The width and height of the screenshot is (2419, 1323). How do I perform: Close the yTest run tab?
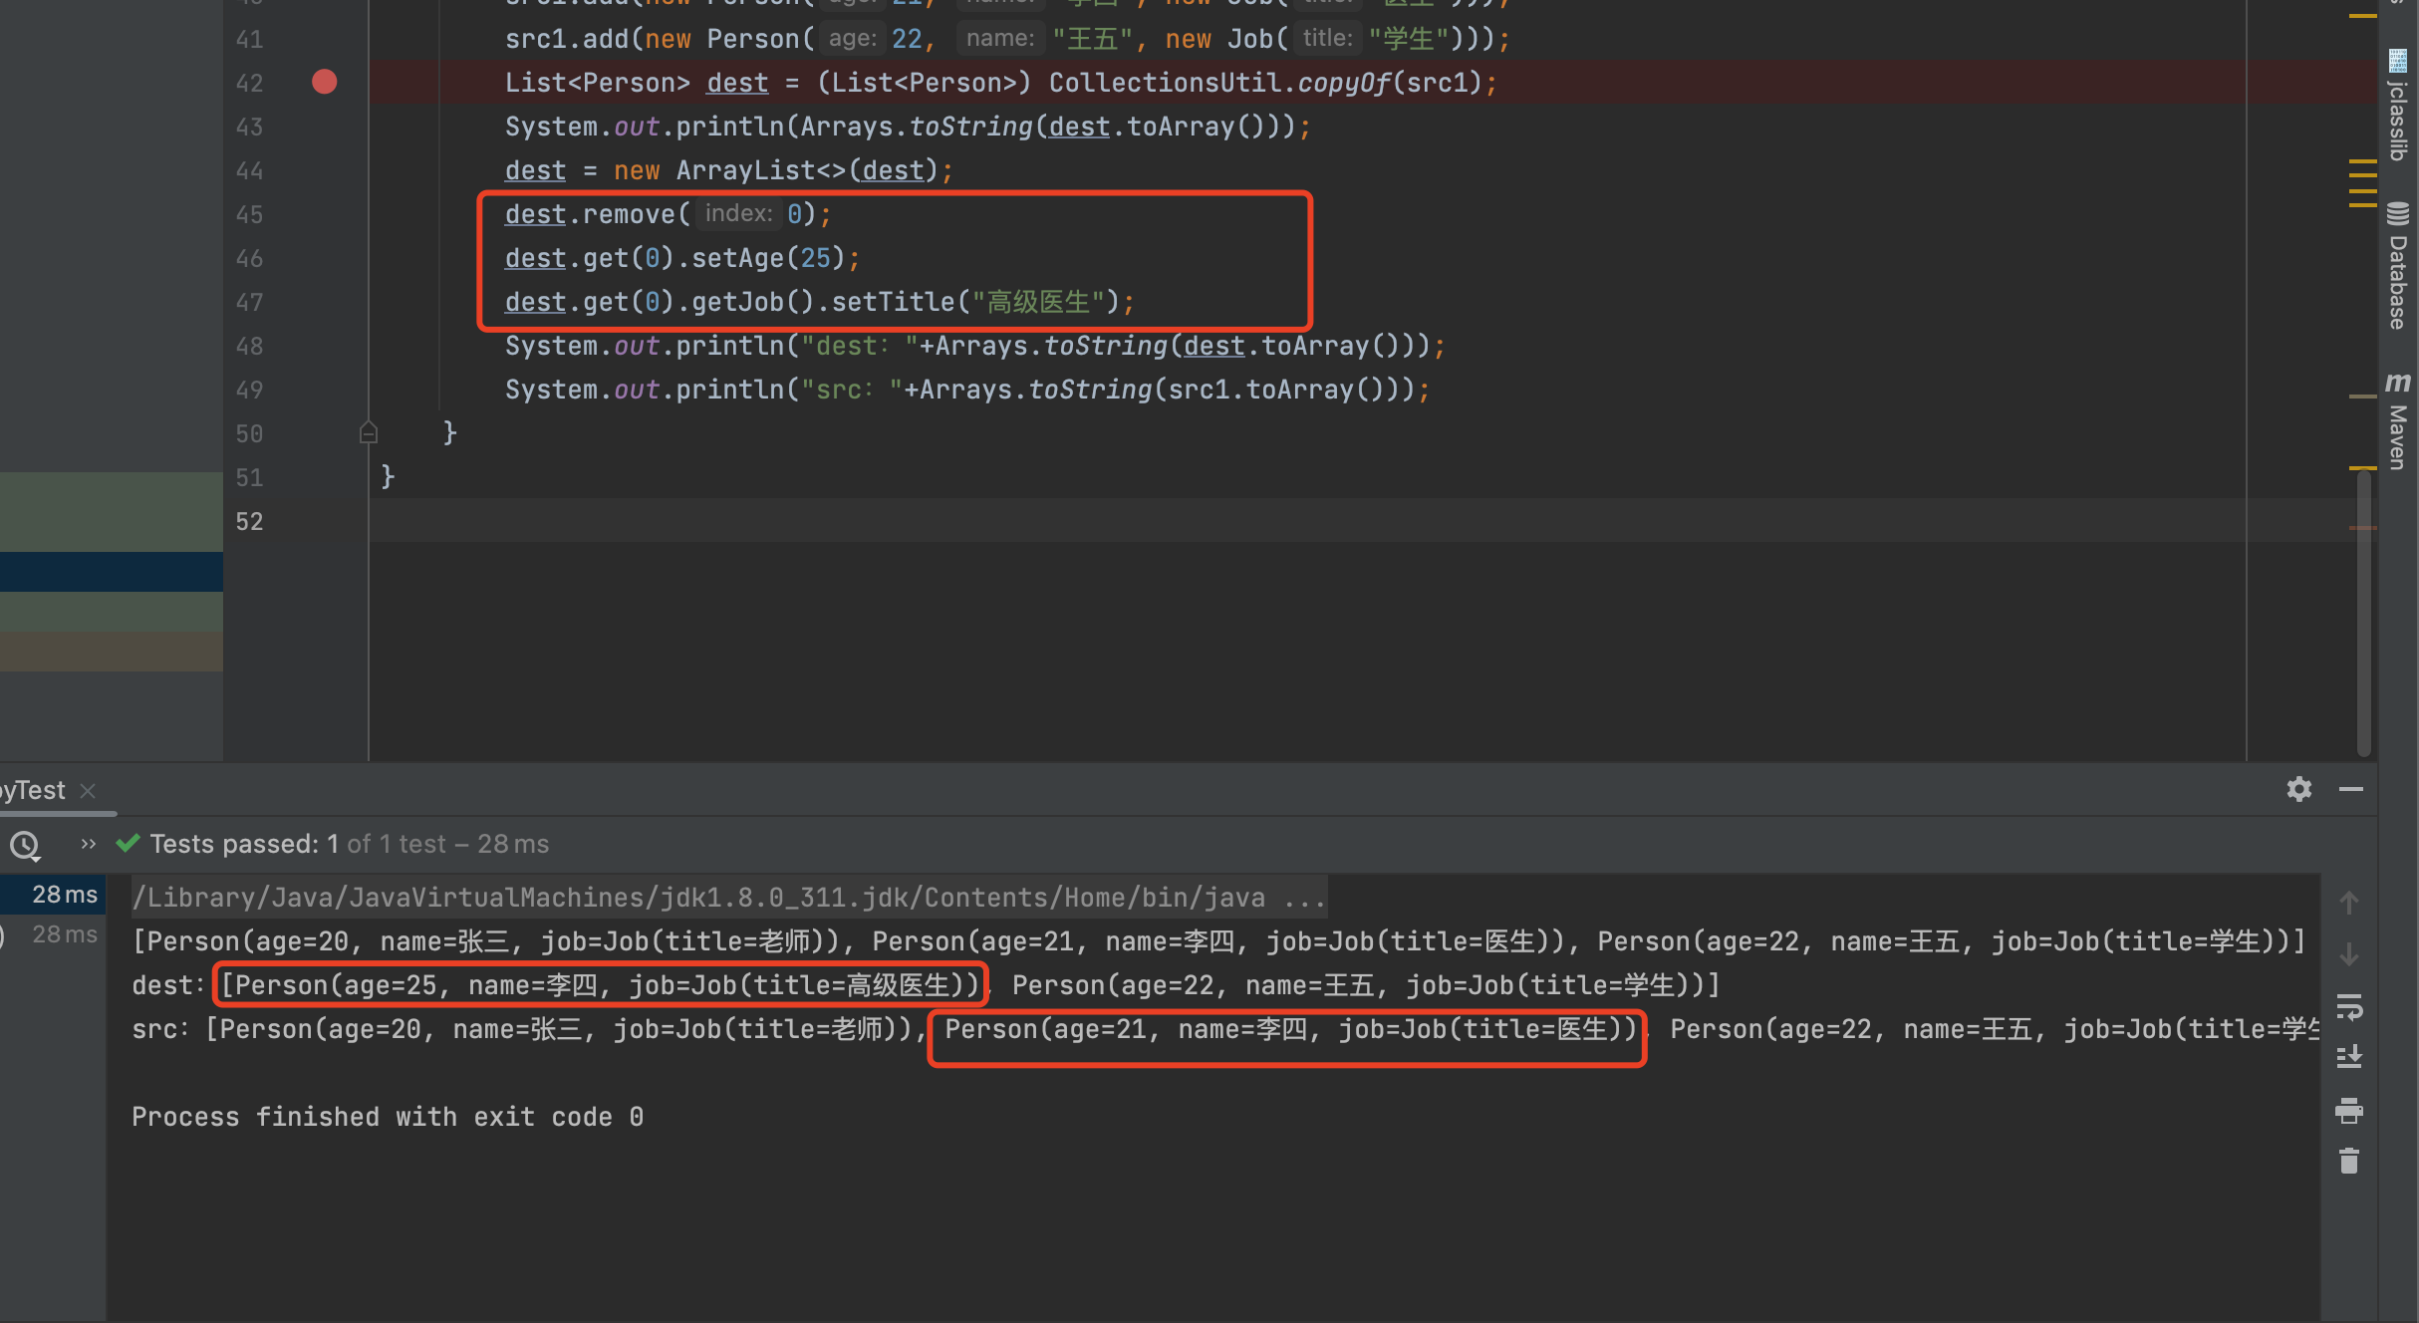click(88, 790)
